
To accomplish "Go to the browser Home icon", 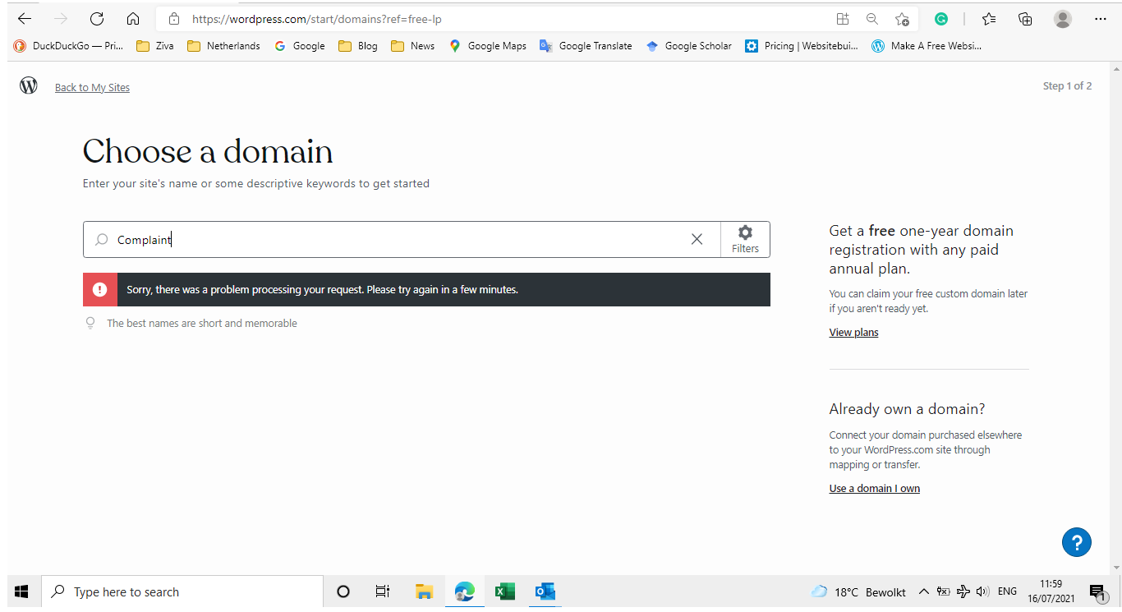I will click(133, 19).
